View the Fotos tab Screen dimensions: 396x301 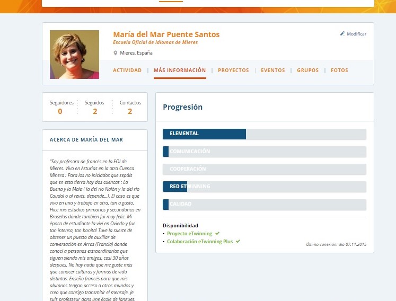pyautogui.click(x=339, y=70)
